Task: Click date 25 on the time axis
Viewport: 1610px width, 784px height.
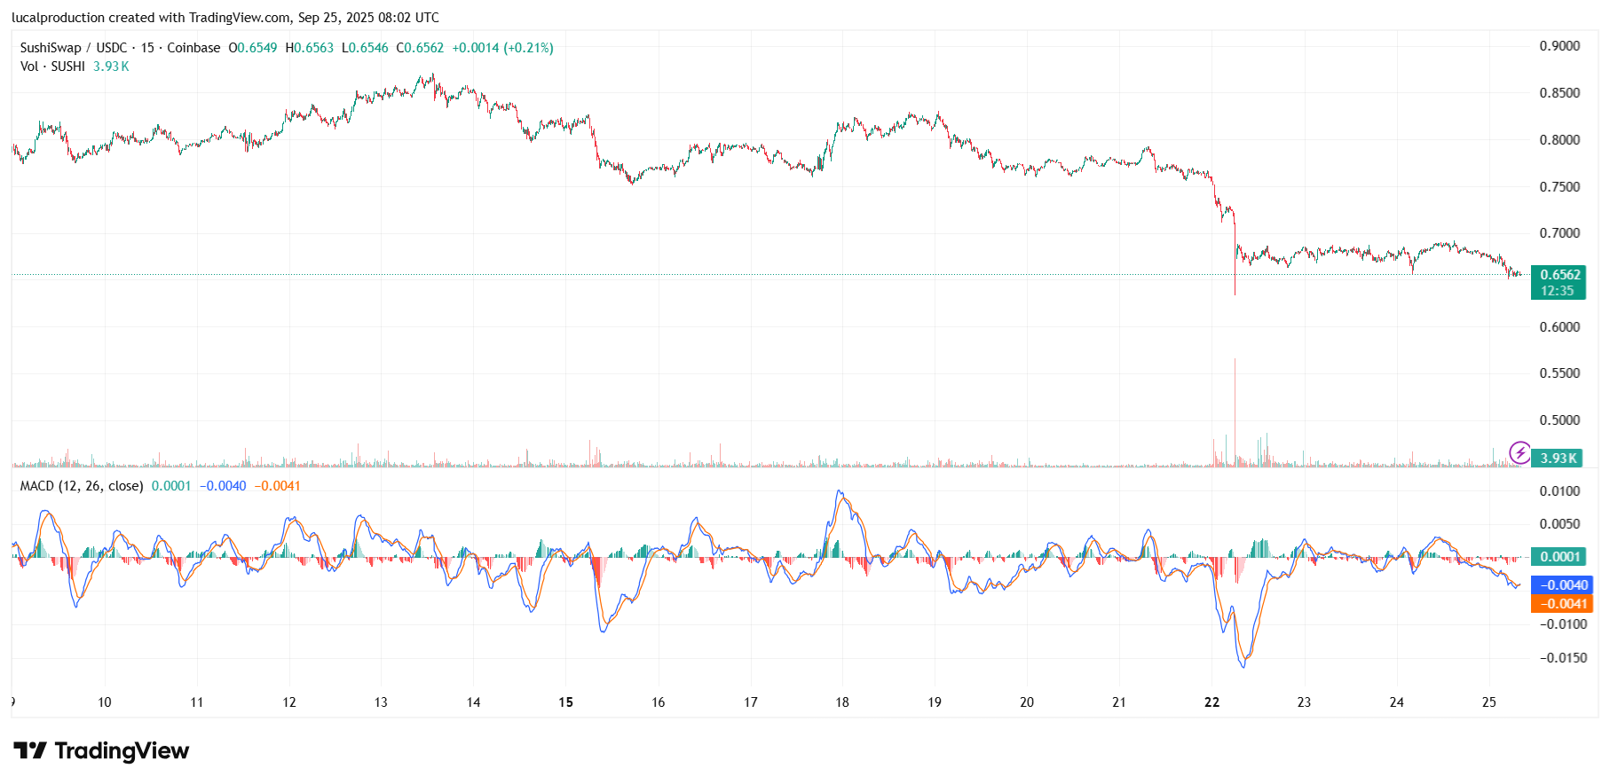Action: [x=1489, y=702]
